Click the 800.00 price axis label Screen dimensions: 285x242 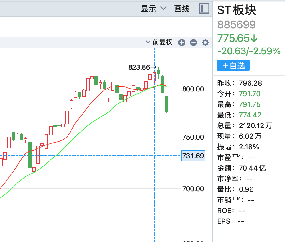click(x=193, y=89)
